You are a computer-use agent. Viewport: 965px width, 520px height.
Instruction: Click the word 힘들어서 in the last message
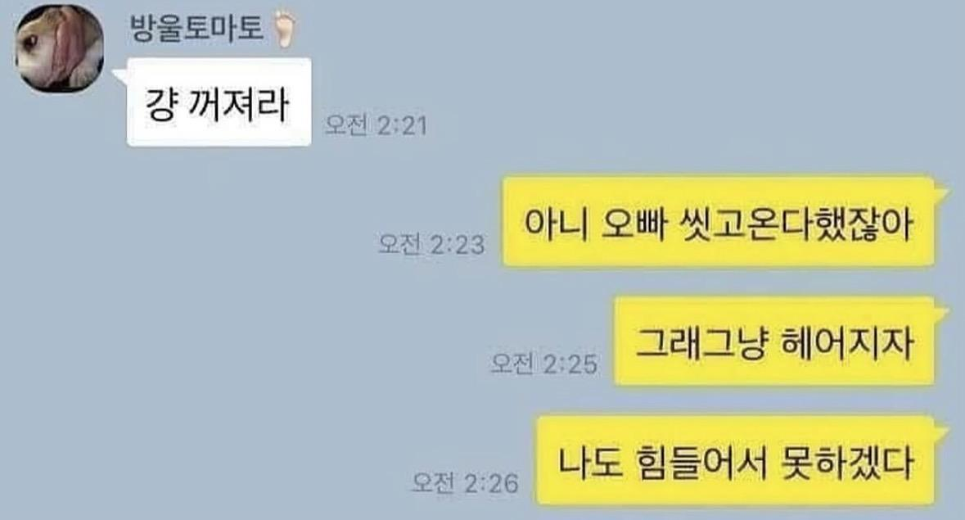pos(700,462)
